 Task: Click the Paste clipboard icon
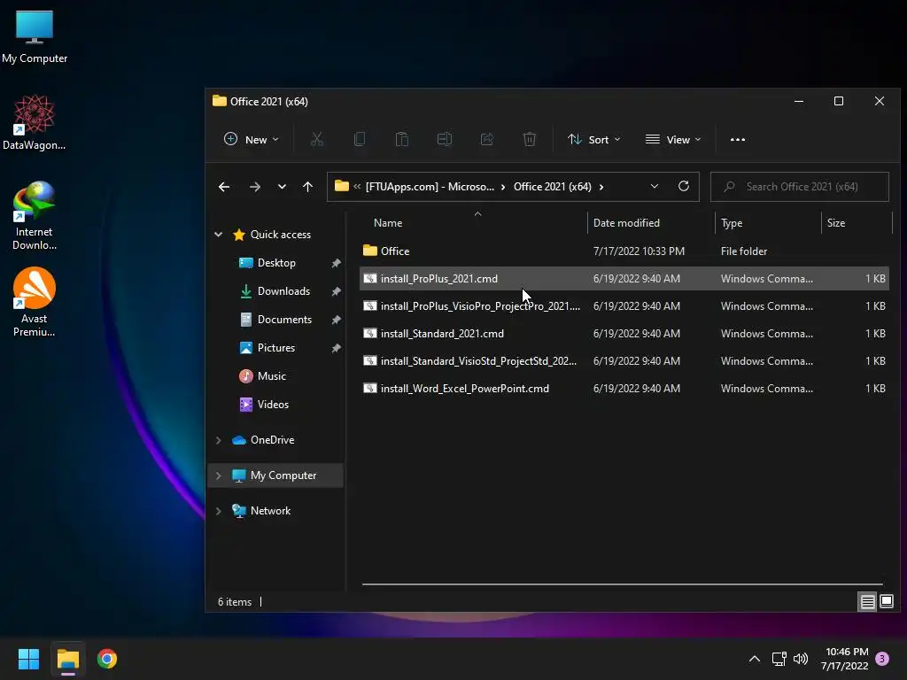click(402, 139)
